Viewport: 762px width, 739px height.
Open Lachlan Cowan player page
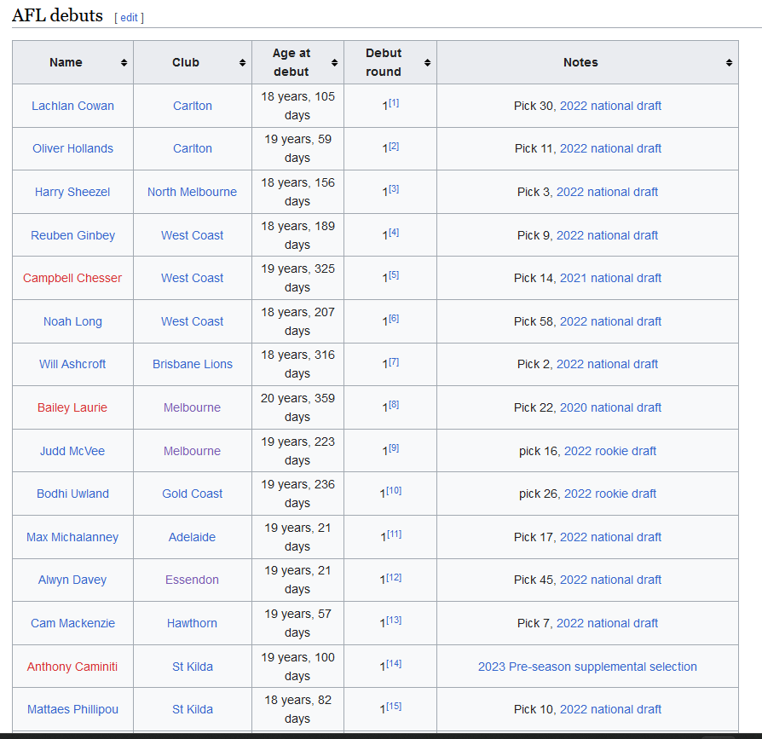tap(73, 106)
